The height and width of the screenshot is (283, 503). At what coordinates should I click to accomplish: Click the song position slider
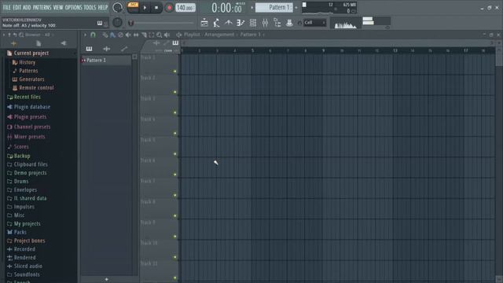point(161,23)
